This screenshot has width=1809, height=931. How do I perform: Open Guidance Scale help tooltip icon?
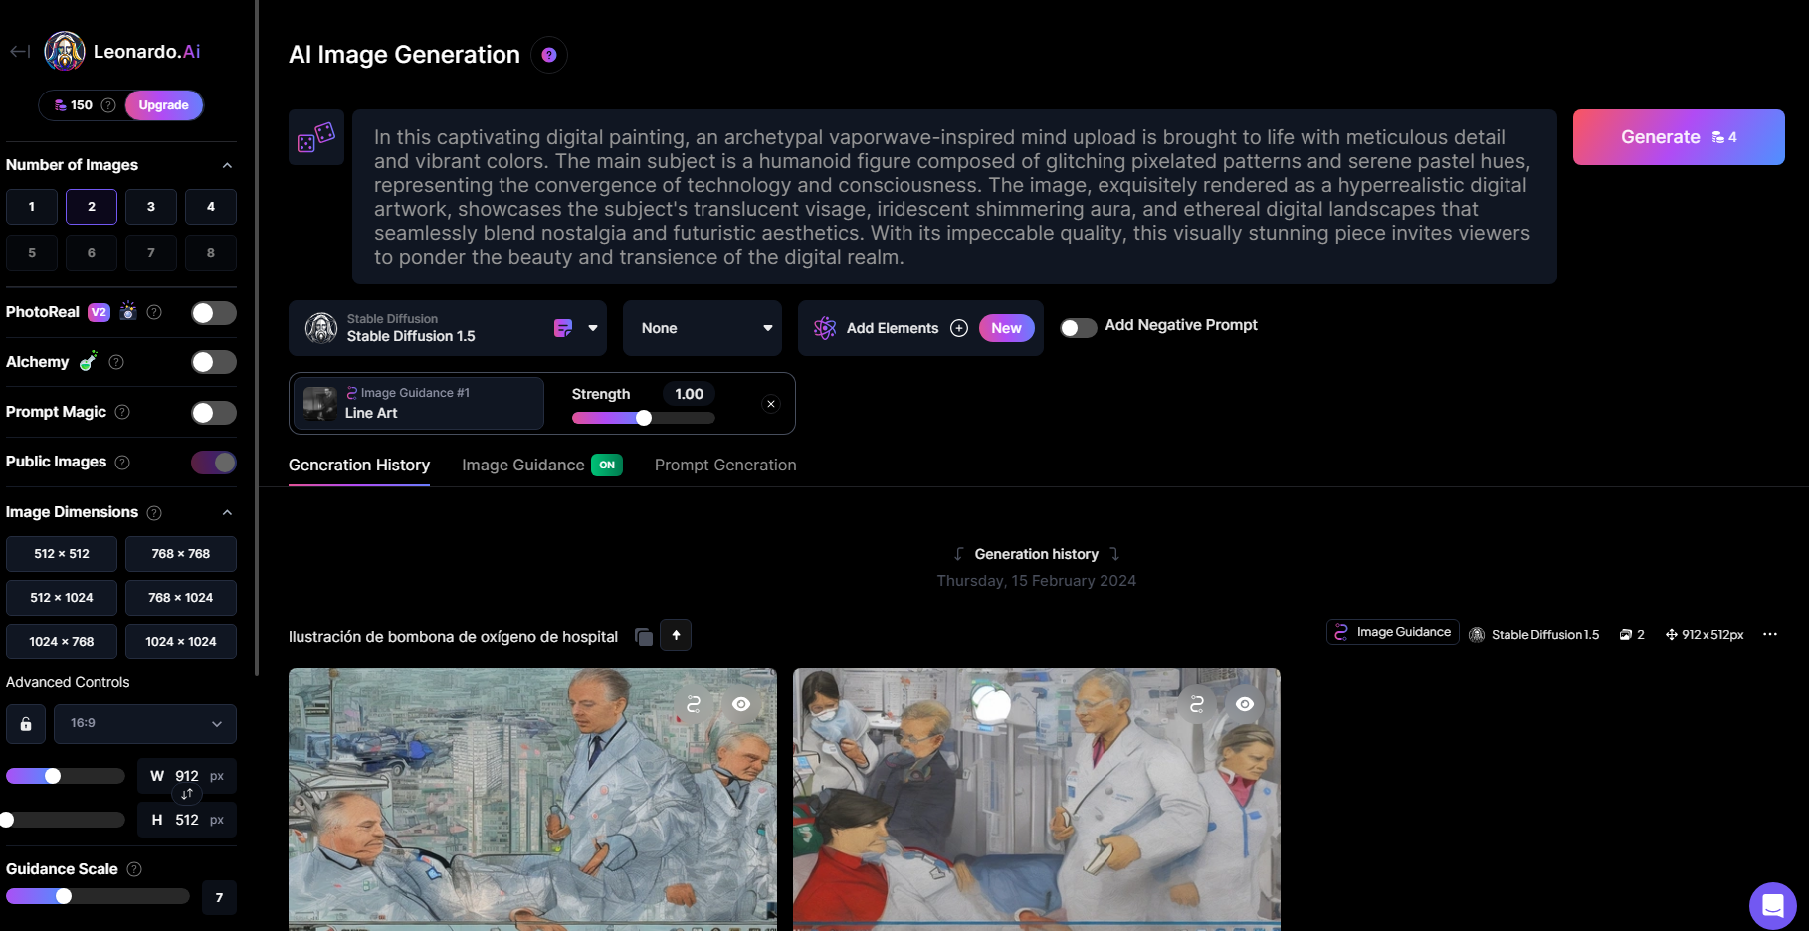[134, 869]
